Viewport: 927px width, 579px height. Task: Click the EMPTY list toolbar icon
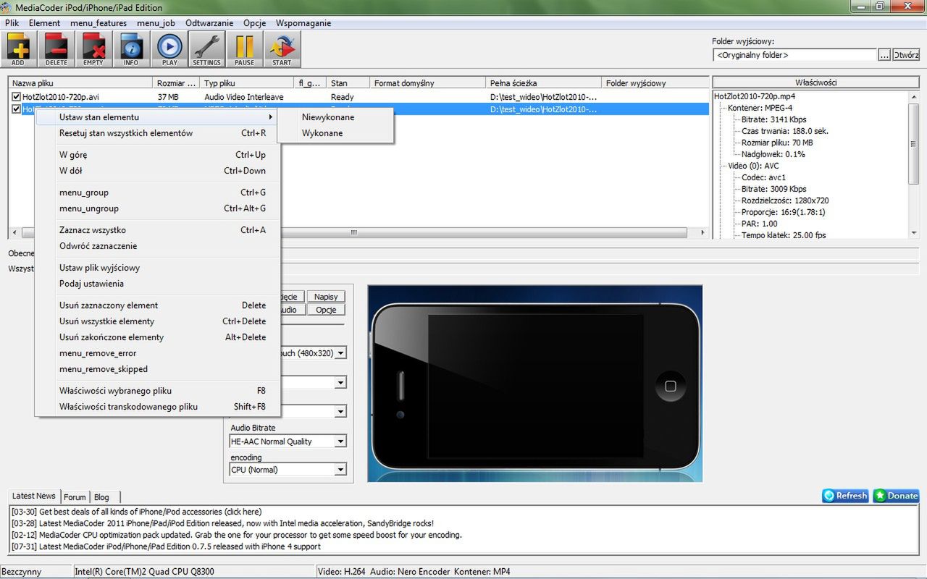tap(93, 50)
